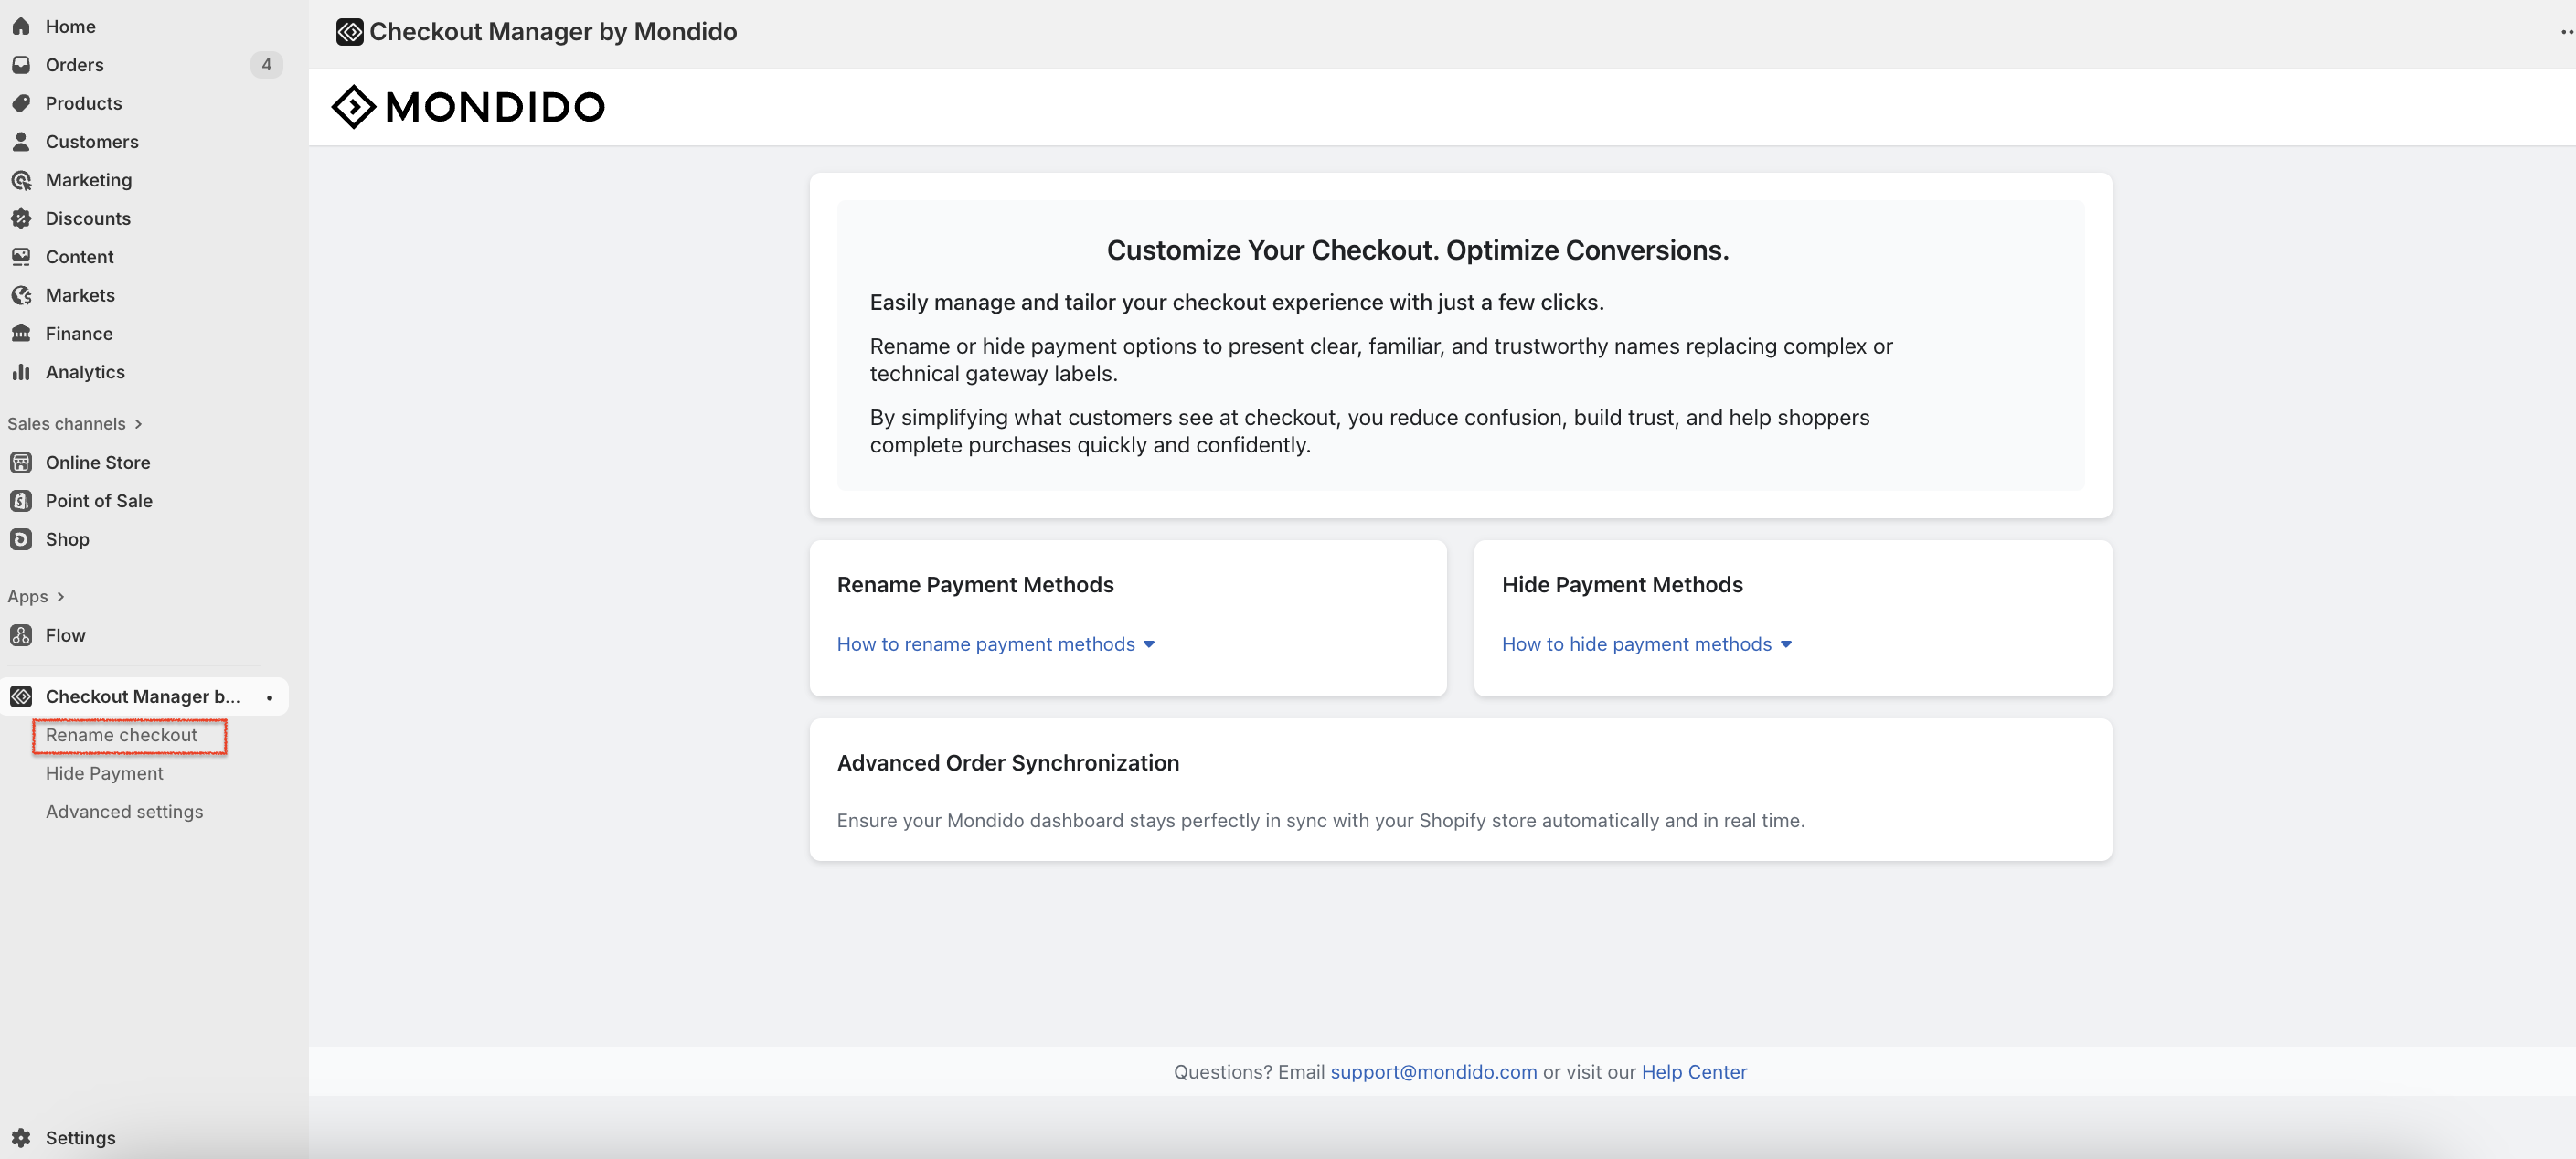Click the Marketing target icon

coord(21,180)
